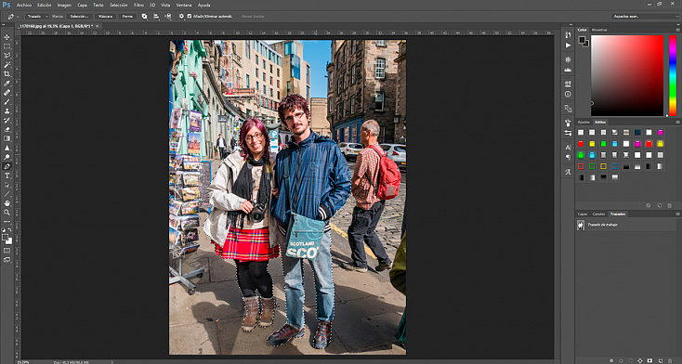This screenshot has height=364, width=682.
Task: Toggle Añadir/Eliminar automát. checkbox
Action: pyautogui.click(x=190, y=16)
